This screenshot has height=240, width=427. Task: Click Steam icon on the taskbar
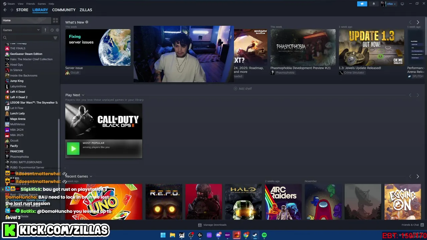tap(255, 235)
